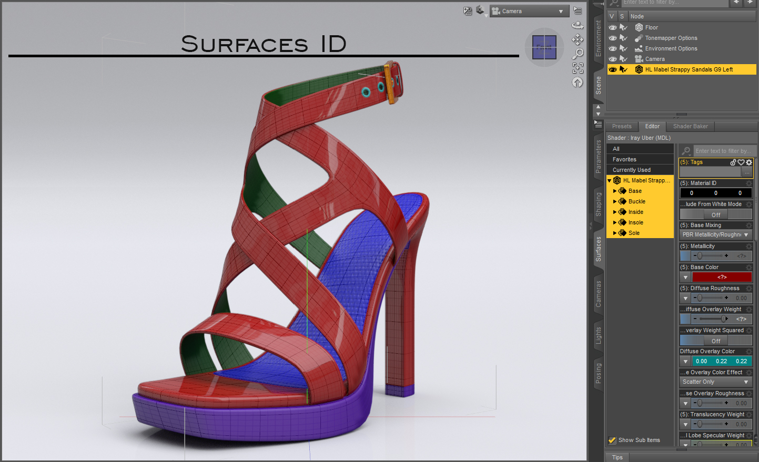Screen dimensions: 759x462
Task: Click the frame selection tool icon
Action: click(578, 68)
